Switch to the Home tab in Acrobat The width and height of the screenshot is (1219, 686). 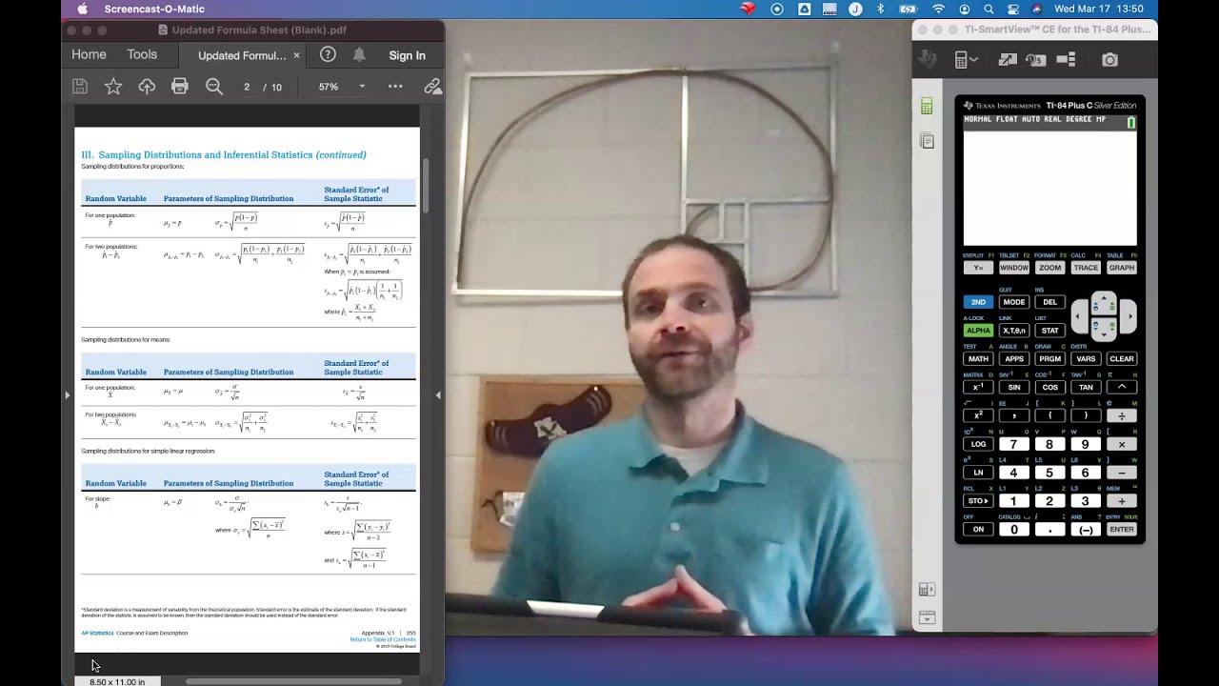[89, 55]
